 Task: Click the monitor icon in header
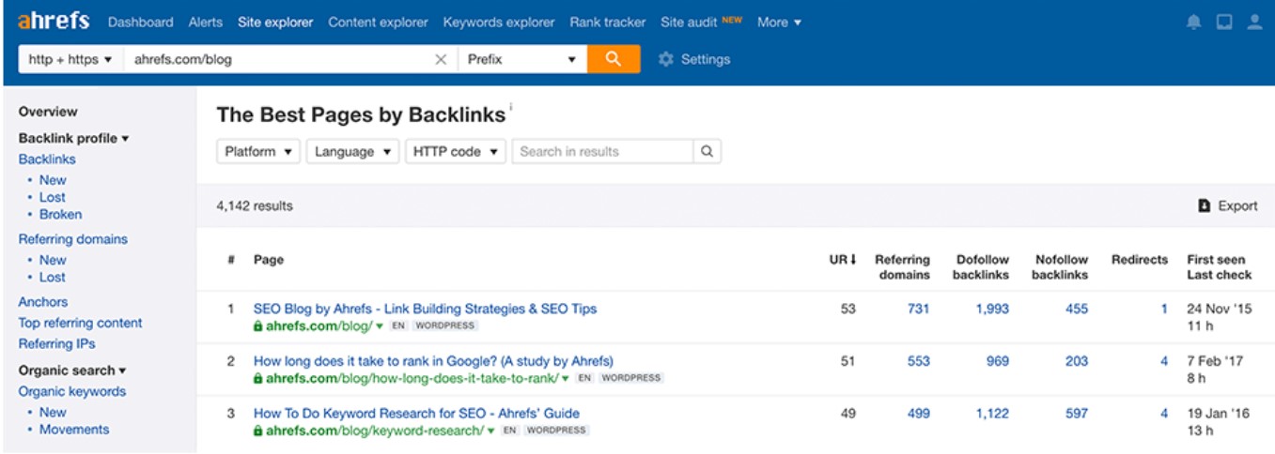[x=1224, y=23]
